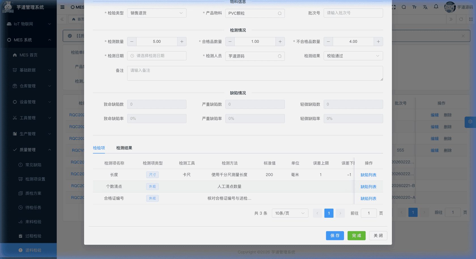Select the 检验项 tab
This screenshot has height=259, width=476.
[x=99, y=148]
